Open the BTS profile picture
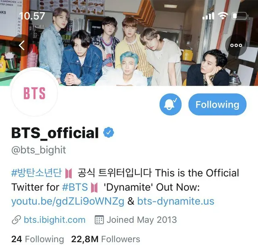Viewport: 258px width, 245px height. tap(34, 93)
